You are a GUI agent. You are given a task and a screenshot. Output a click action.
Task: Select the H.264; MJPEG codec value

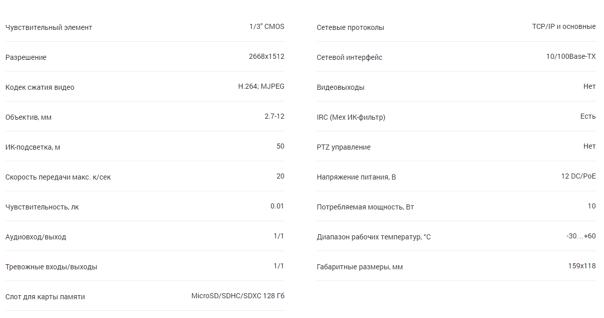(x=261, y=86)
